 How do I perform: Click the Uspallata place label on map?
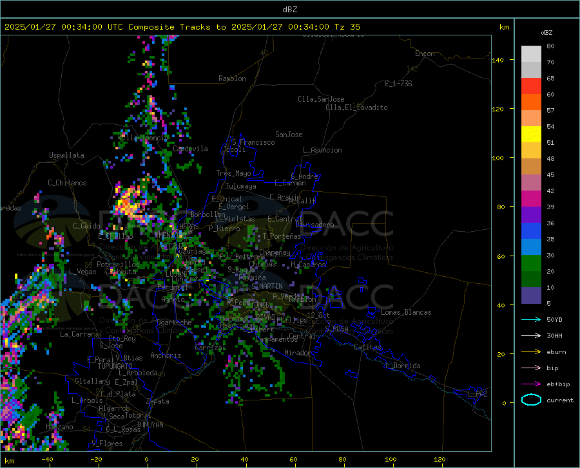(x=66, y=155)
